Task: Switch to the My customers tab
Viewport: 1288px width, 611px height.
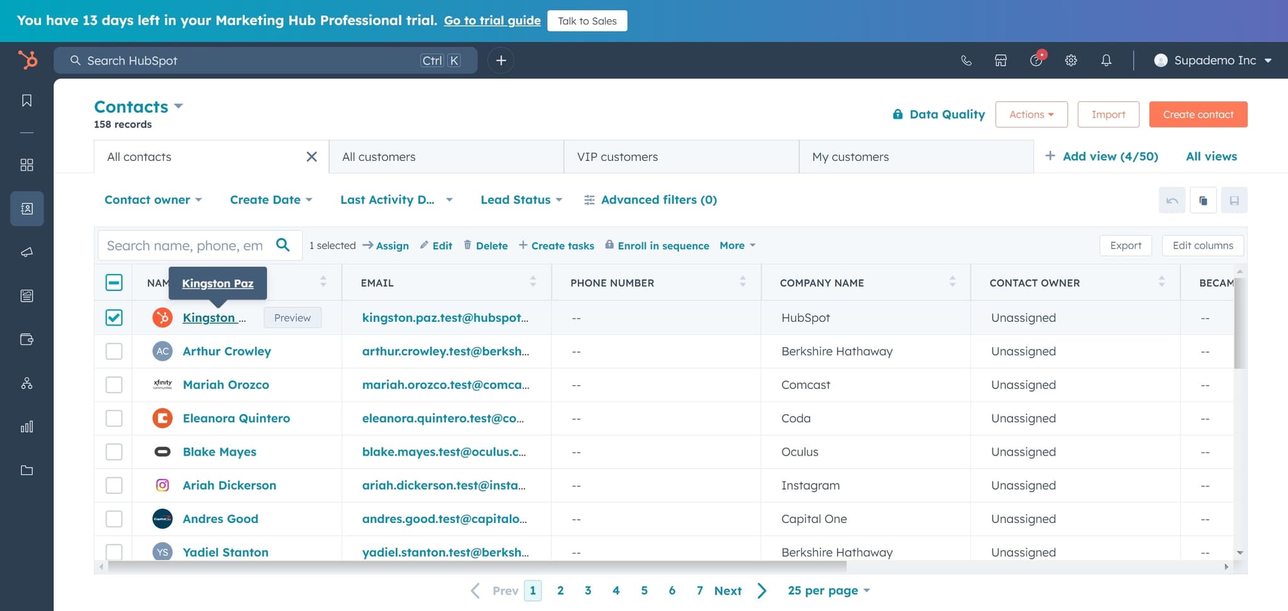Action: tap(915, 157)
